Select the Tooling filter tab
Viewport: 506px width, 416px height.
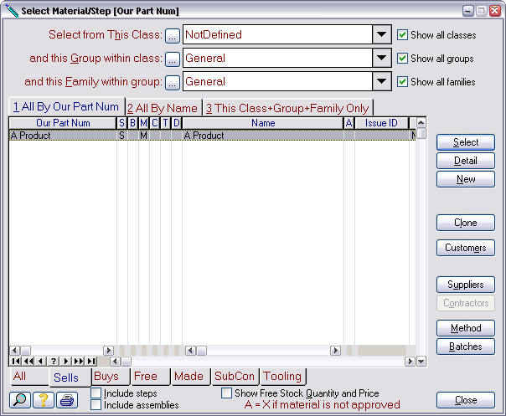pos(282,377)
